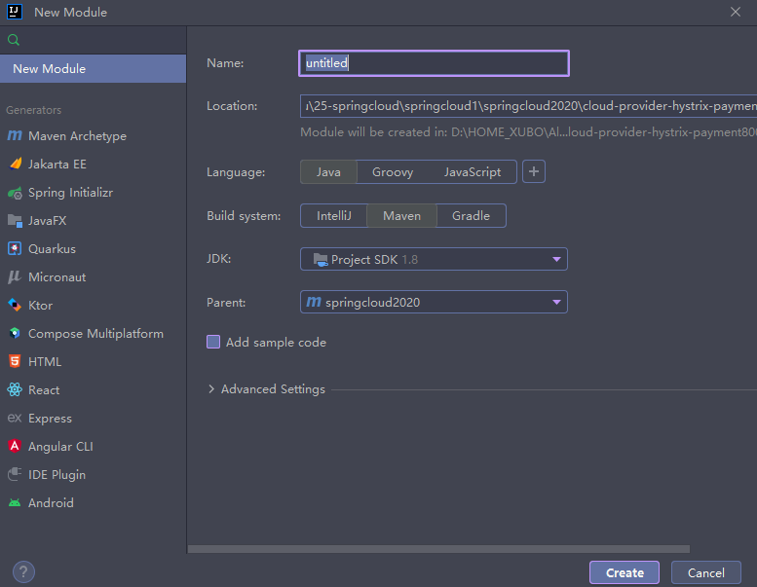Viewport: 757px width, 587px height.
Task: Choose the React generator
Action: [x=93, y=390]
